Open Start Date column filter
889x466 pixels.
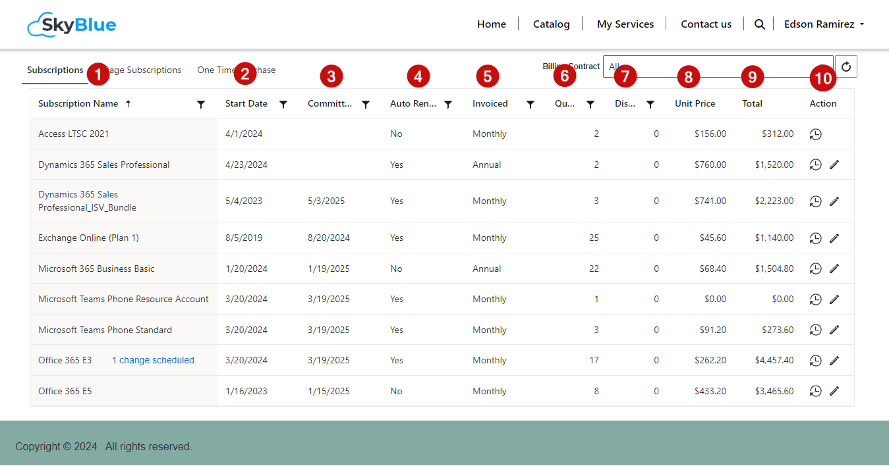coord(283,104)
